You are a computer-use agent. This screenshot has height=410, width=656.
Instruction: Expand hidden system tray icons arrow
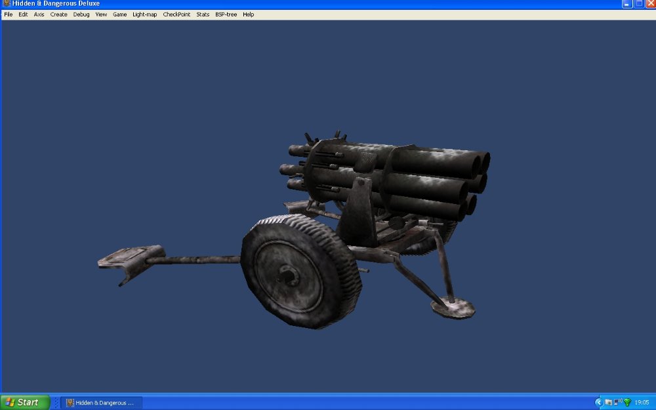pos(599,403)
